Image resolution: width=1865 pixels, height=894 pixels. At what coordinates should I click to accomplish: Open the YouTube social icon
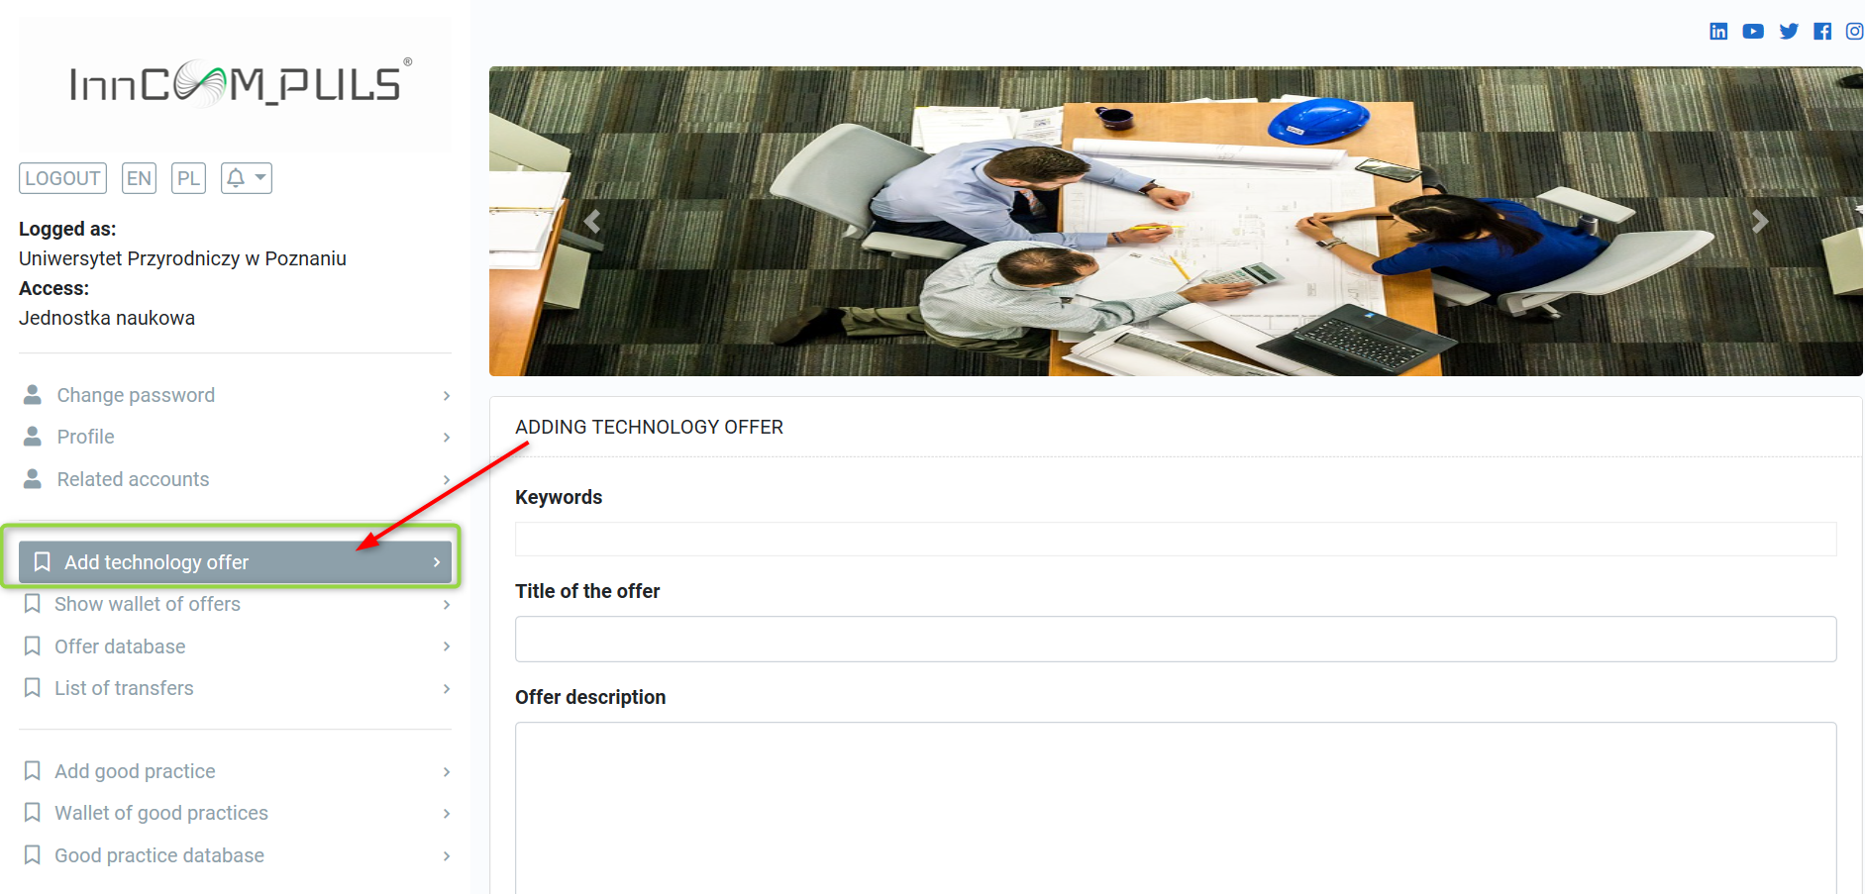[x=1753, y=32]
